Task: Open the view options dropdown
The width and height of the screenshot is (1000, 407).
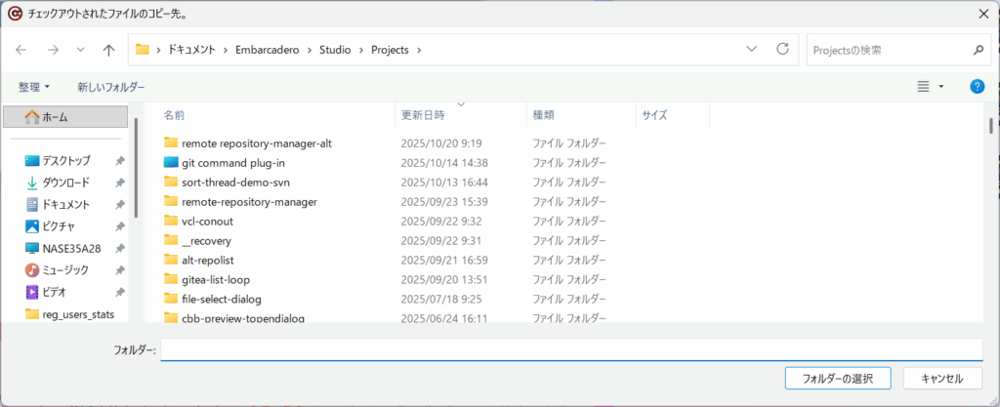Action: tap(941, 87)
